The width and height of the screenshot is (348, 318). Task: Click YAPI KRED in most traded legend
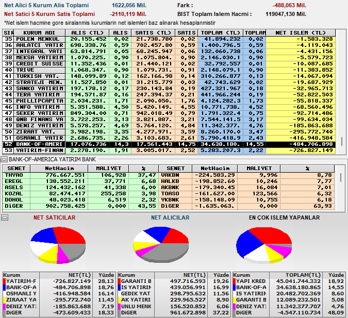coord(251,281)
